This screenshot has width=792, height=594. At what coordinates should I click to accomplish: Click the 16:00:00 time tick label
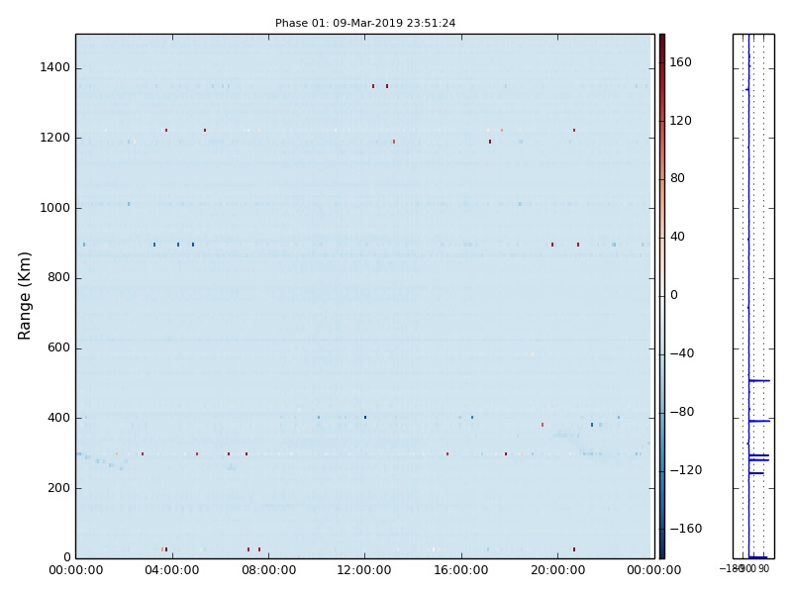(461, 570)
